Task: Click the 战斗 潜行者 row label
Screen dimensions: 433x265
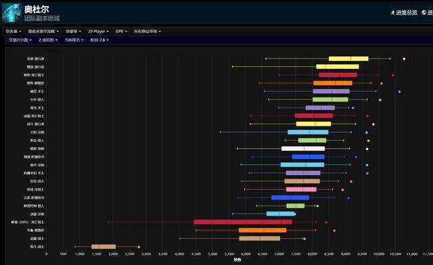Action: [35, 124]
